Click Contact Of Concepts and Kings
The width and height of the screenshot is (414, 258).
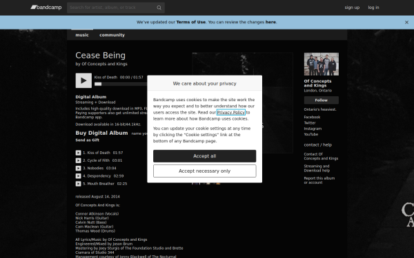pos(321,156)
